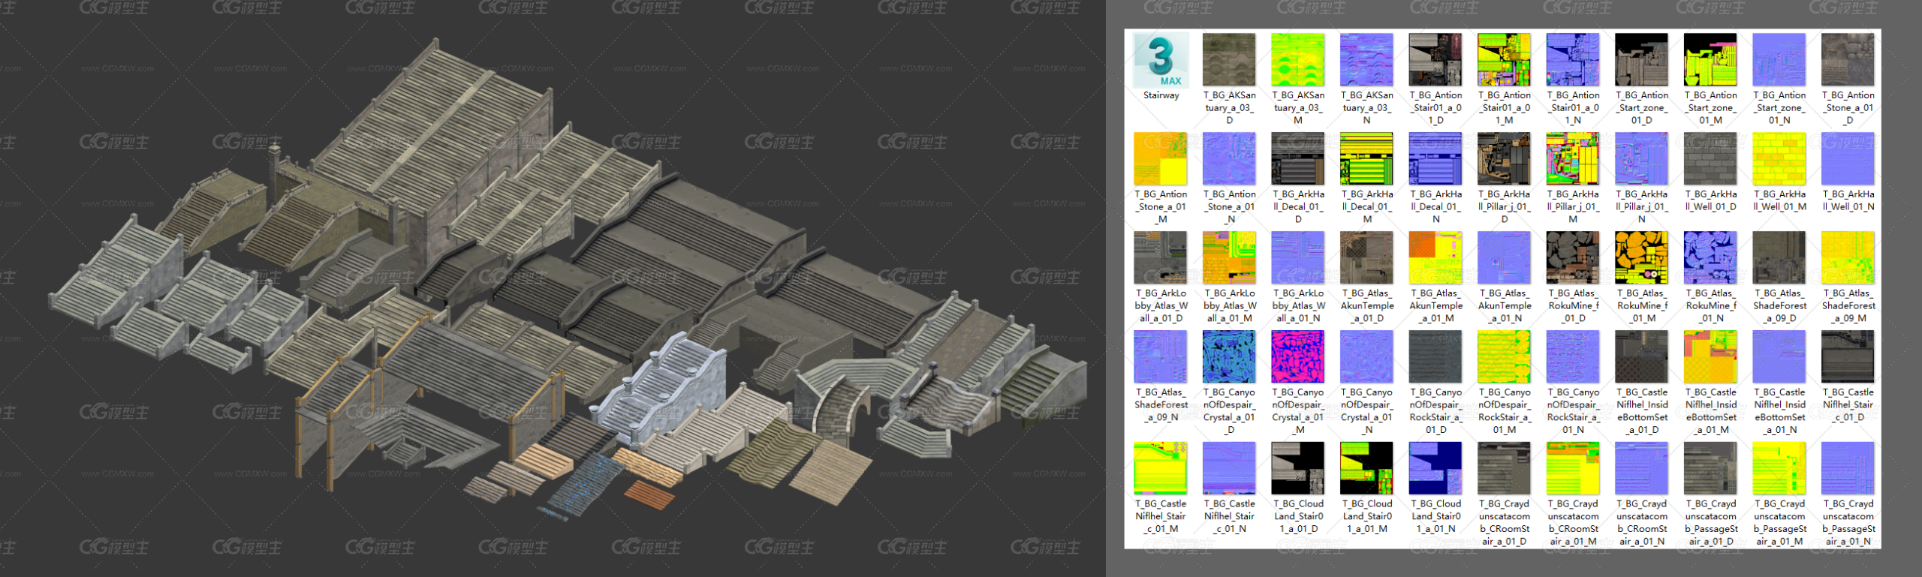Image resolution: width=1922 pixels, height=577 pixels.
Task: Select the T_BG_Atlas_RokuMine_f_01_D rock thumbnail
Action: (1573, 258)
